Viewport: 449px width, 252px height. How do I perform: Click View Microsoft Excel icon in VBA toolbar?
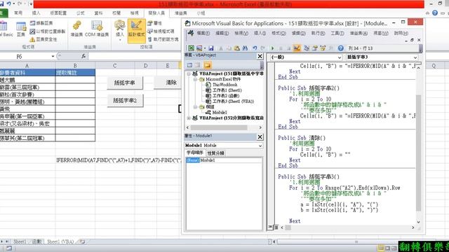(191, 48)
